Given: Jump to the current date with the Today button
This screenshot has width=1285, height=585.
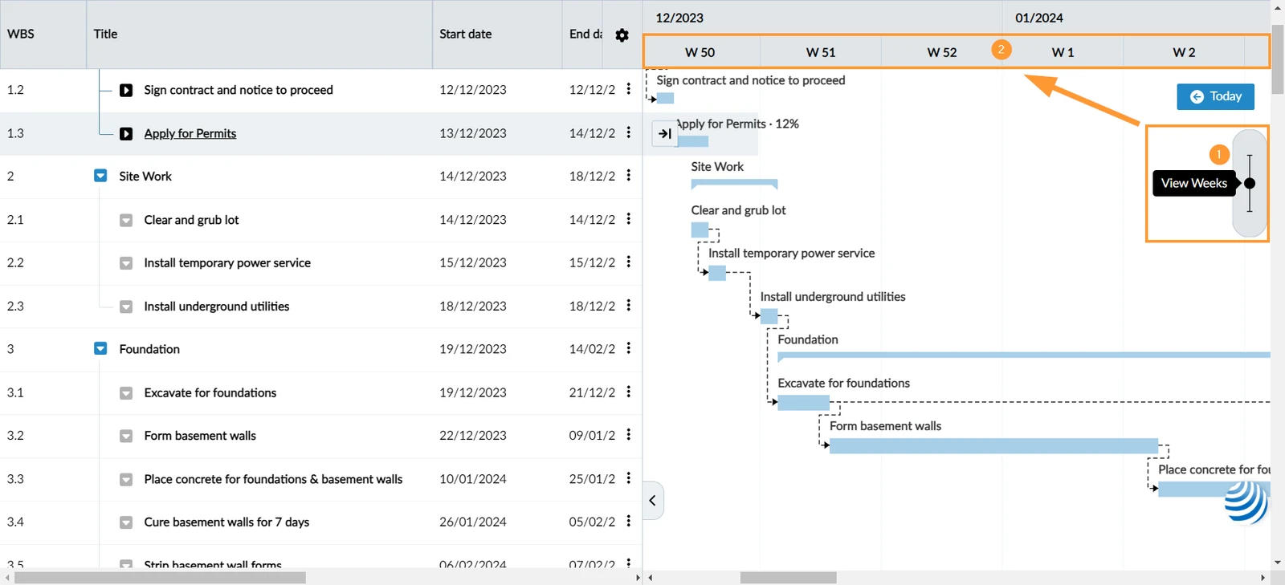Looking at the screenshot, I should pos(1215,96).
